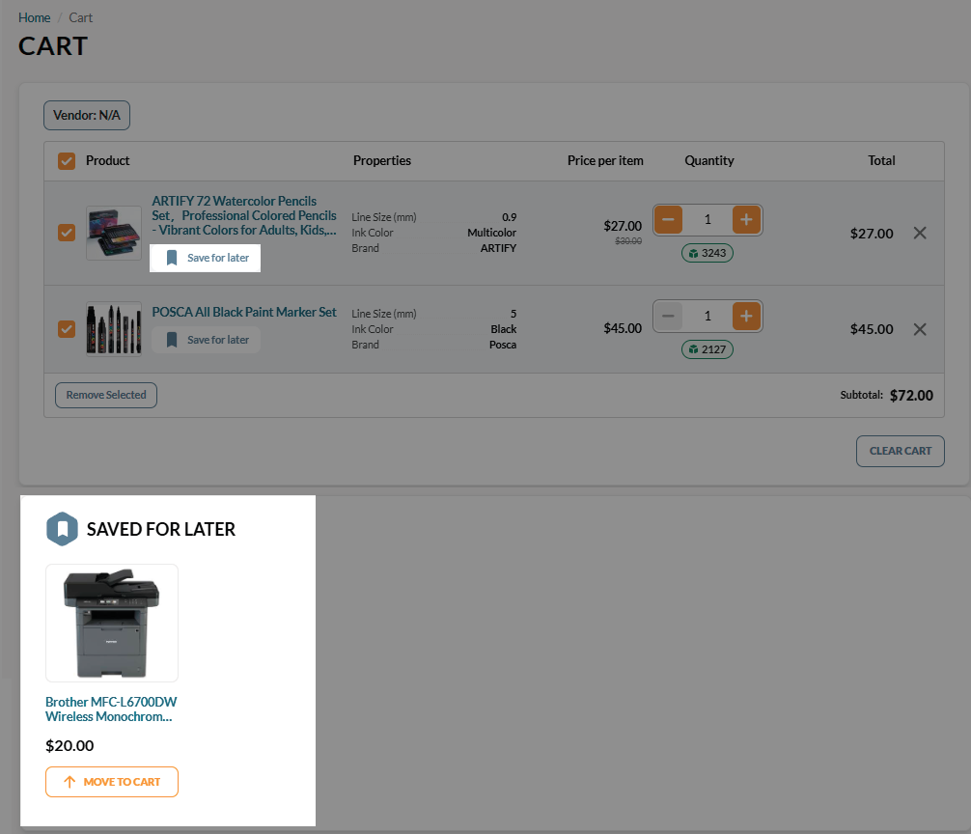Move Brother printer to cart

point(112,782)
